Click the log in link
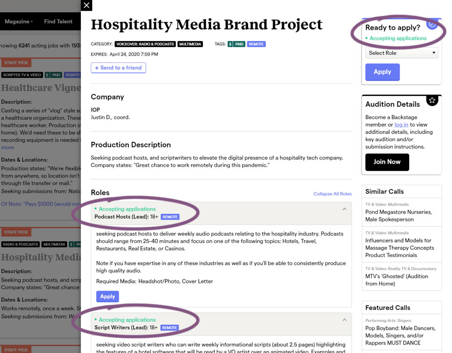The image size is (452, 353). (401, 124)
